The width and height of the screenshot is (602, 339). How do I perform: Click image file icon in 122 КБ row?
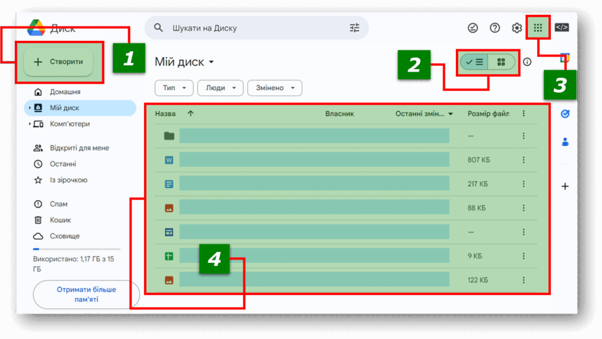point(169,280)
